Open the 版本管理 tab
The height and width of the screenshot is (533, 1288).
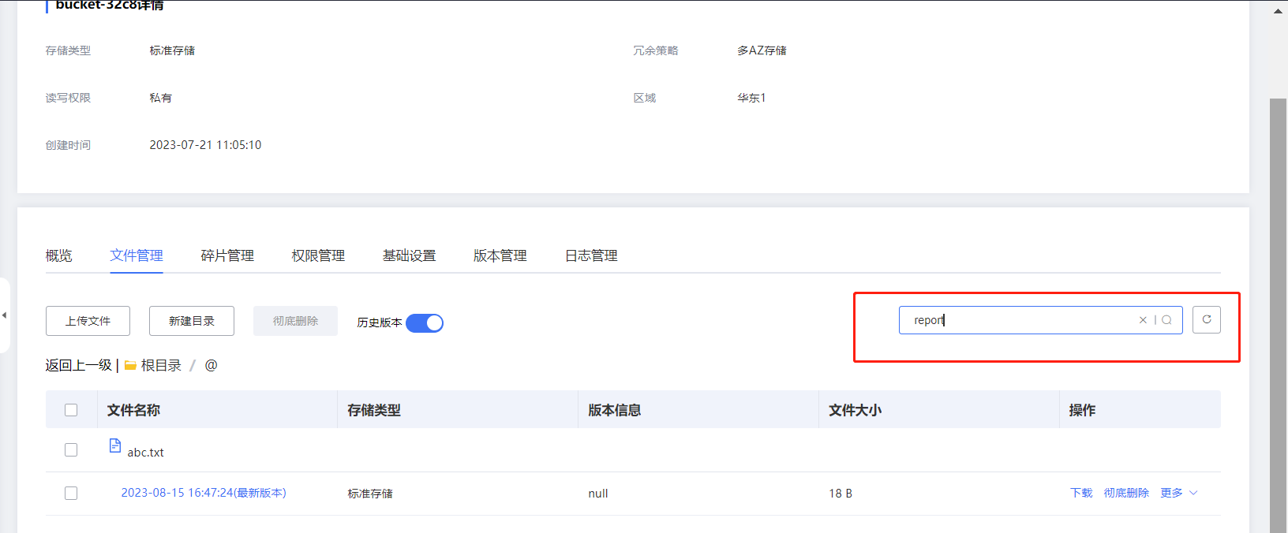(500, 255)
